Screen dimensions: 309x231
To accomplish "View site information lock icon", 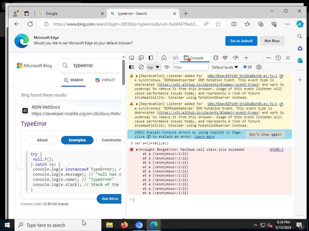I will coord(46,24).
